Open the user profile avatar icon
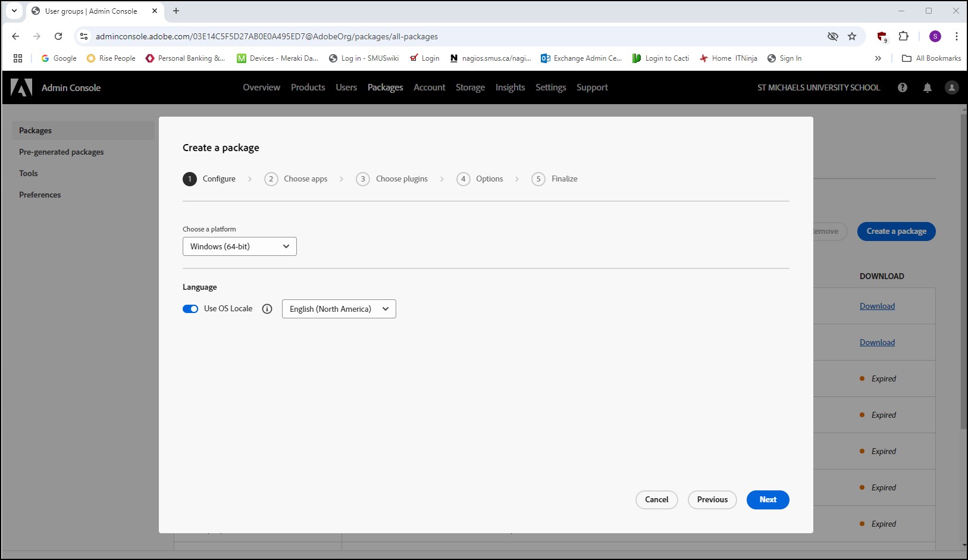Image resolution: width=968 pixels, height=560 pixels. 952,87
